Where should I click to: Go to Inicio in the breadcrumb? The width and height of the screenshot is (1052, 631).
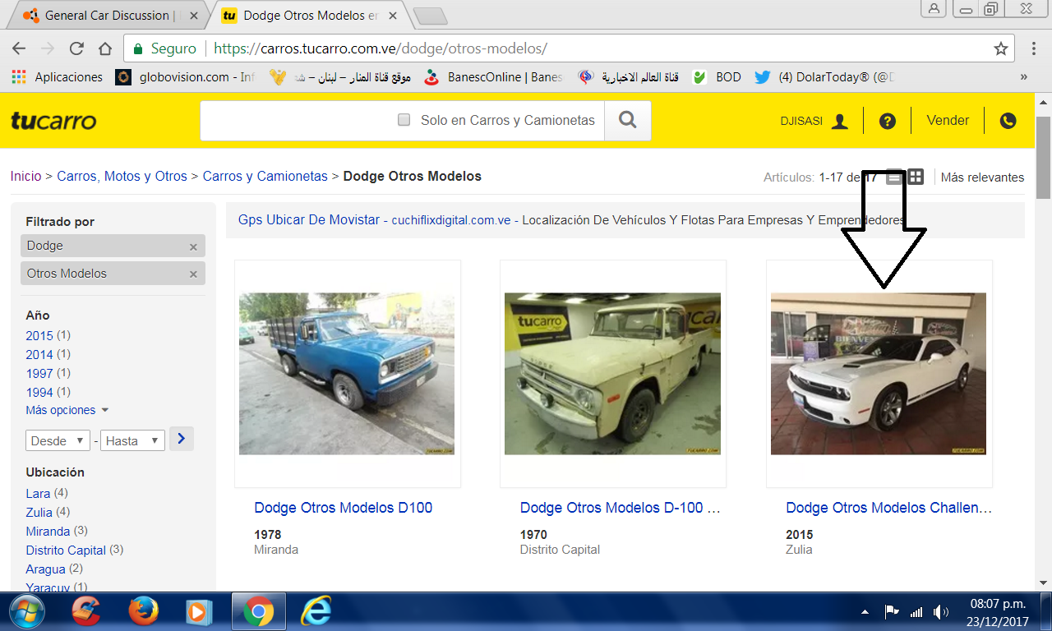pos(25,176)
